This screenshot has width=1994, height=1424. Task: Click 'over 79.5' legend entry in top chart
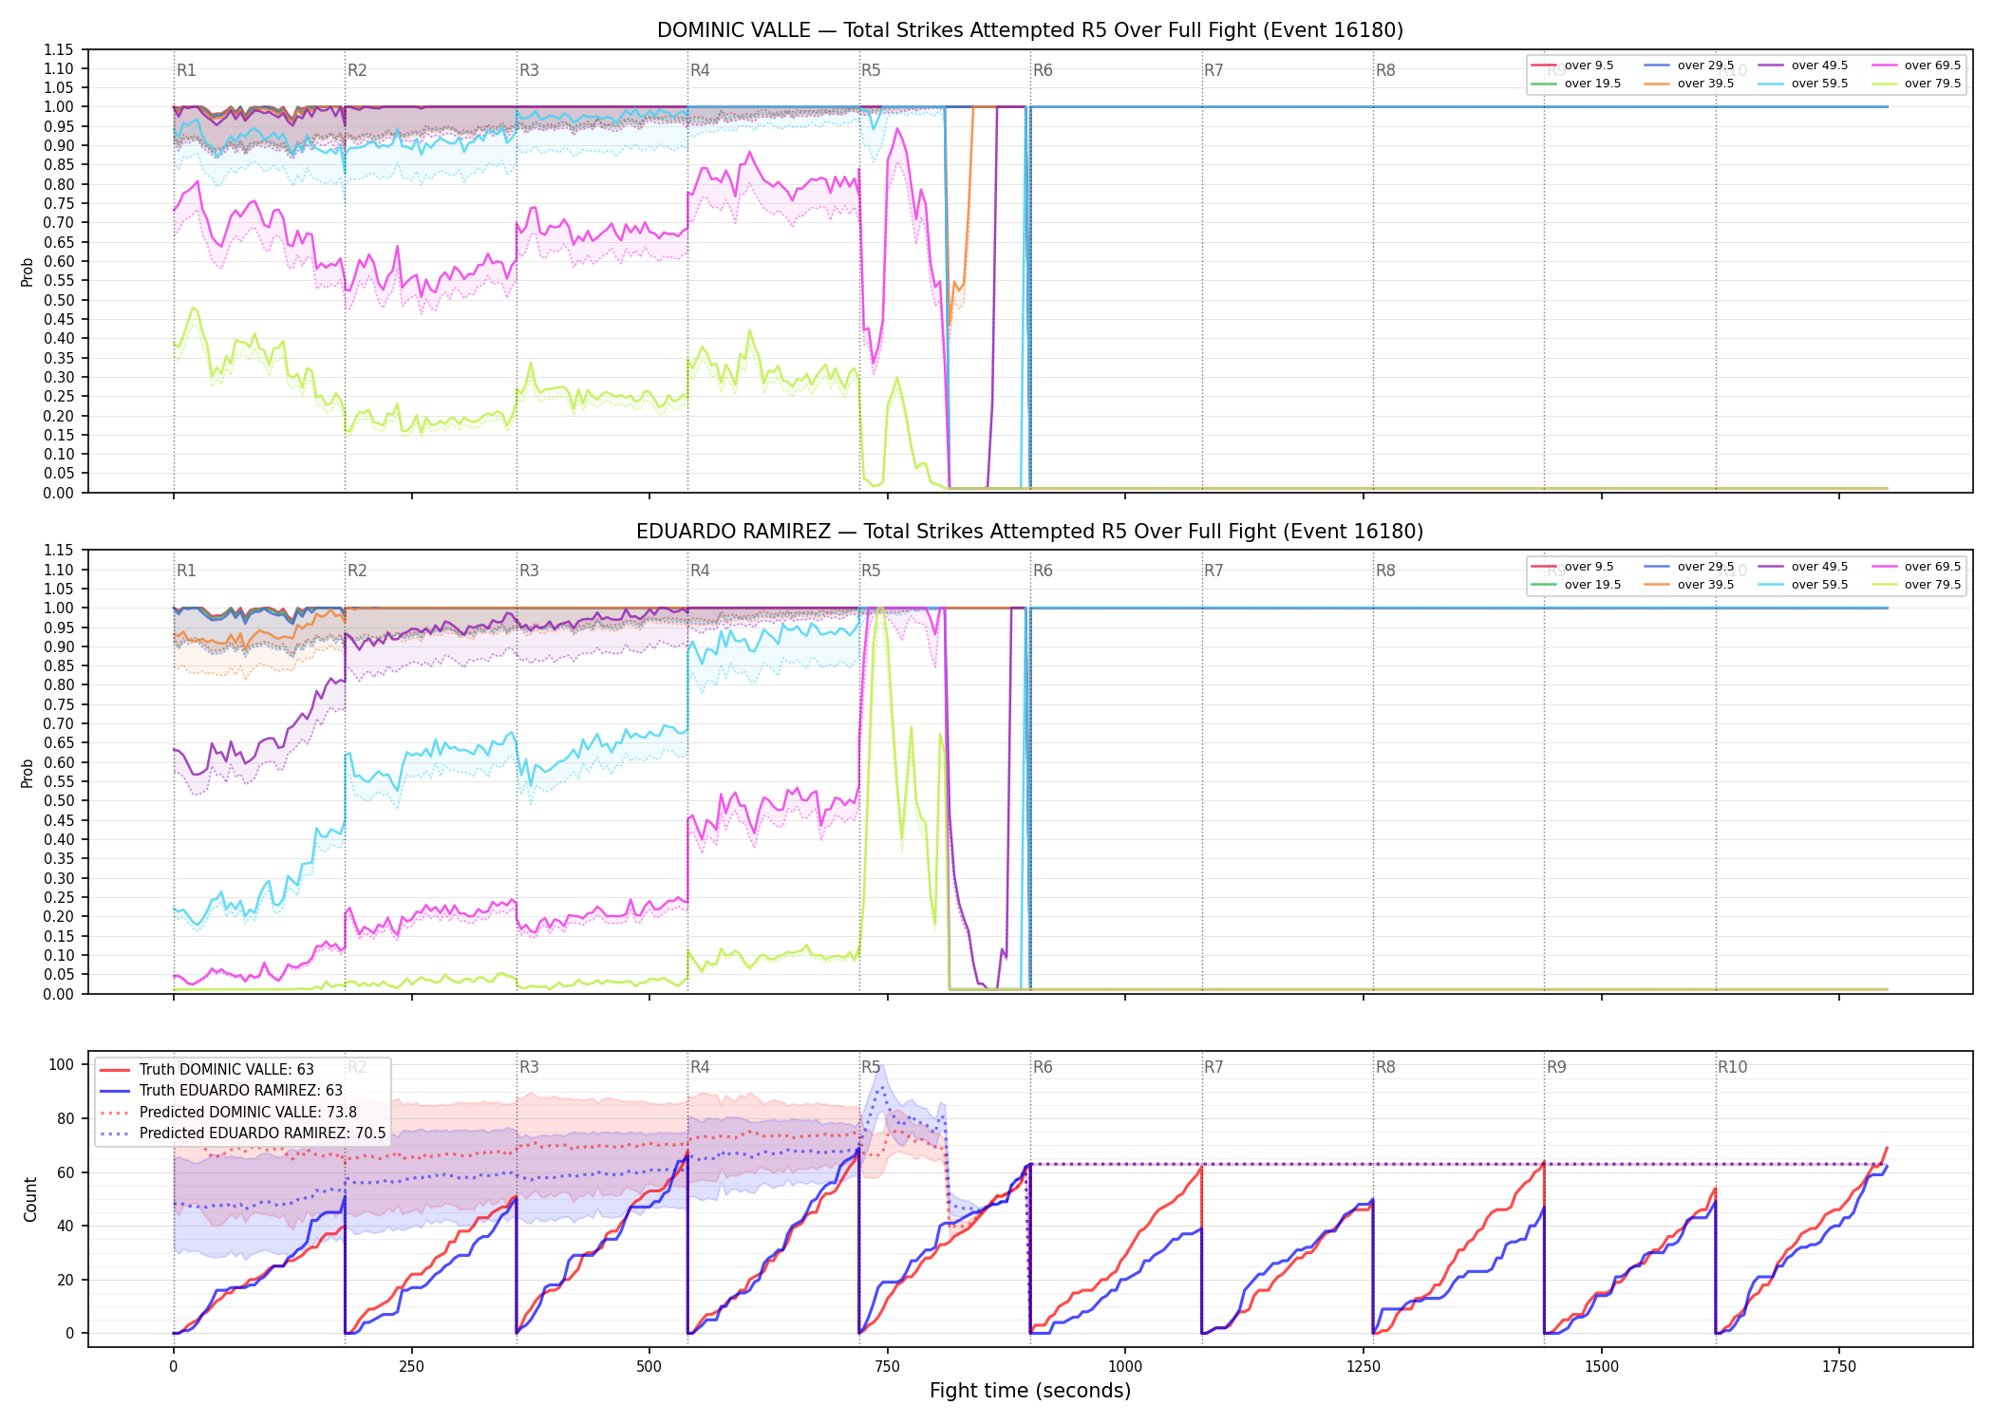tap(1916, 84)
